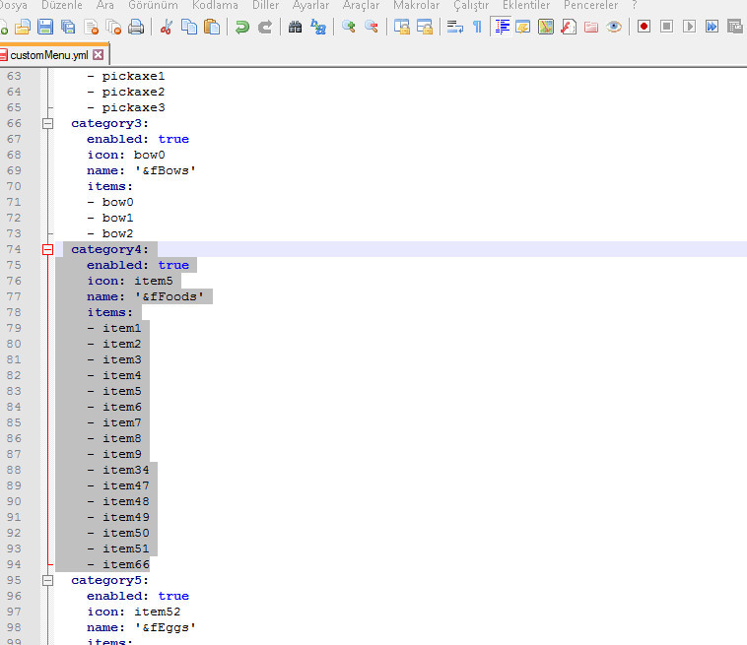747x645 pixels.
Task: Open the Ara menu
Action: (105, 5)
